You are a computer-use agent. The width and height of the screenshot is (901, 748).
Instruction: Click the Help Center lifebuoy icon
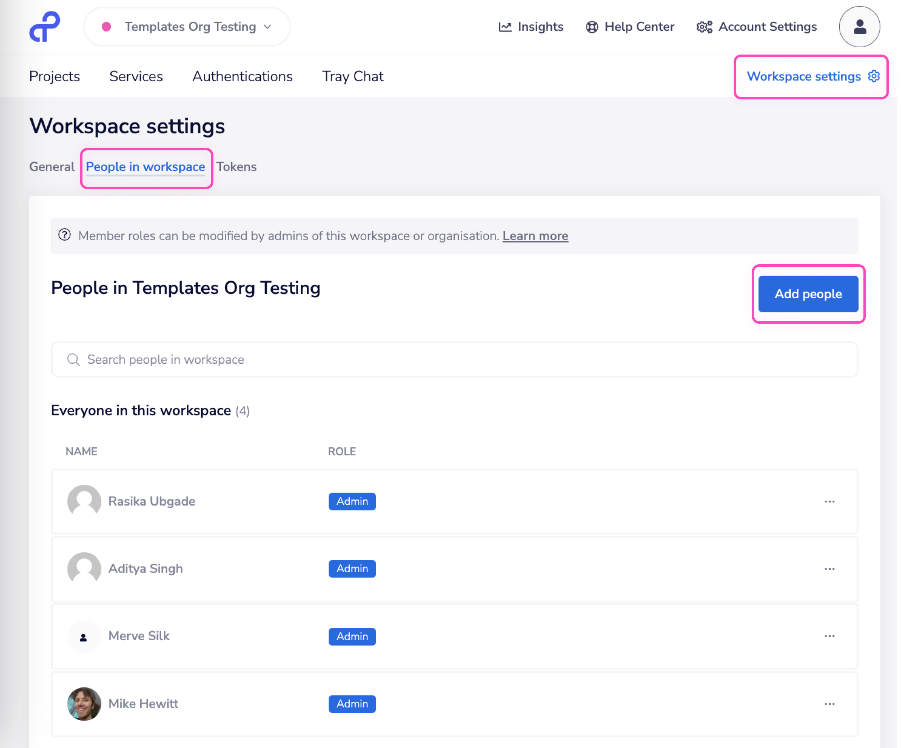(592, 27)
